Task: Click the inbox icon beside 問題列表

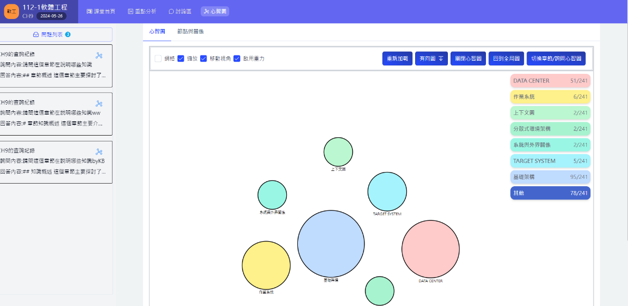Action: pos(36,35)
